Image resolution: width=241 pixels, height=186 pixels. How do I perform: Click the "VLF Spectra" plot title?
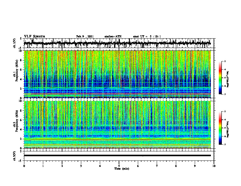(x=34, y=36)
